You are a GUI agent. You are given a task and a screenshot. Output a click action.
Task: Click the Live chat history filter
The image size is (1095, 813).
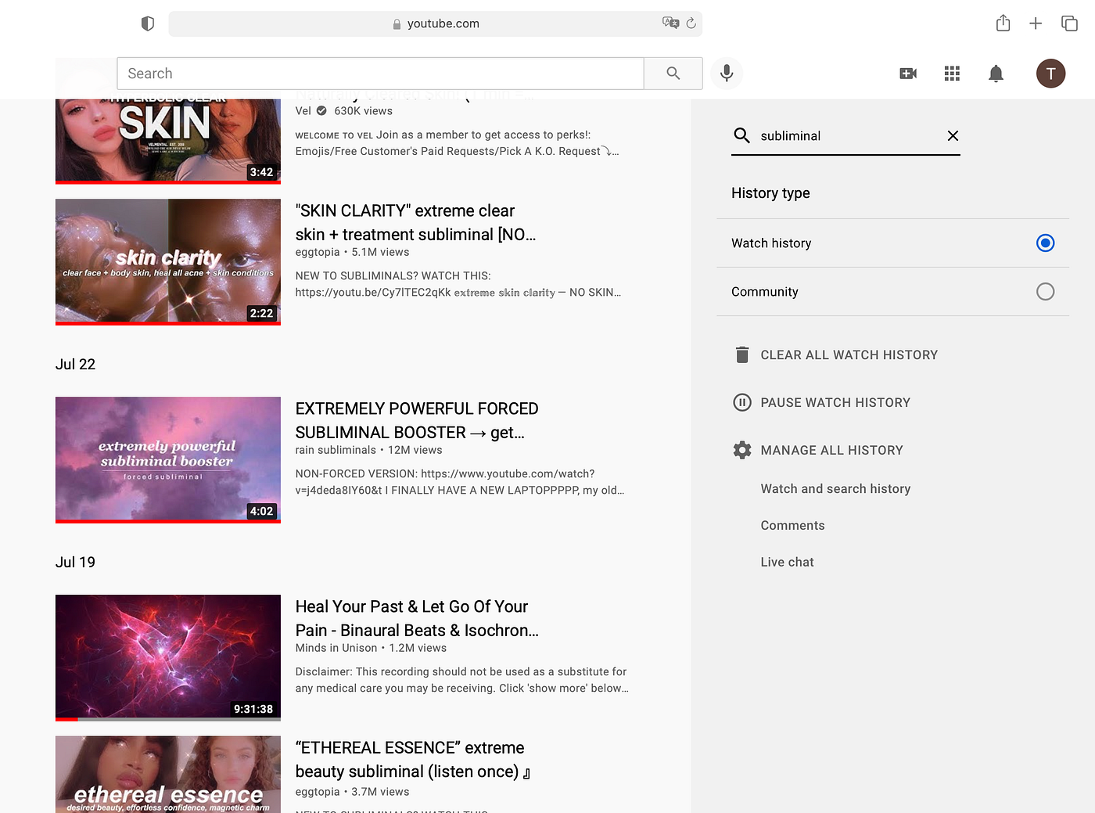[x=787, y=562]
